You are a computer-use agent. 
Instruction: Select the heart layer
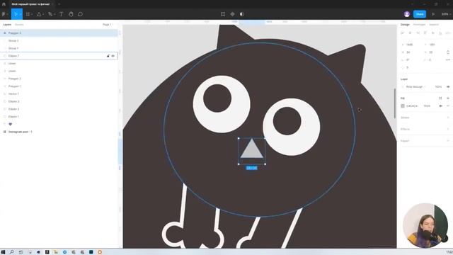tap(59, 124)
